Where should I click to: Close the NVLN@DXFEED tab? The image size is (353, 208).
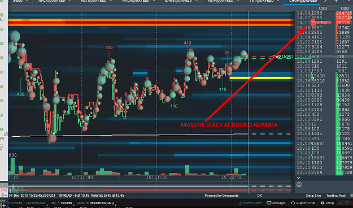point(154,1)
